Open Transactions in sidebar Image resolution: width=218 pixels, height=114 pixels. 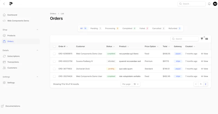click(x=13, y=62)
